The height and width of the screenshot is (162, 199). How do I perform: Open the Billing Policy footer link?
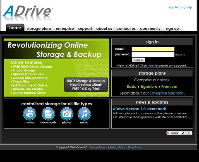point(134,147)
